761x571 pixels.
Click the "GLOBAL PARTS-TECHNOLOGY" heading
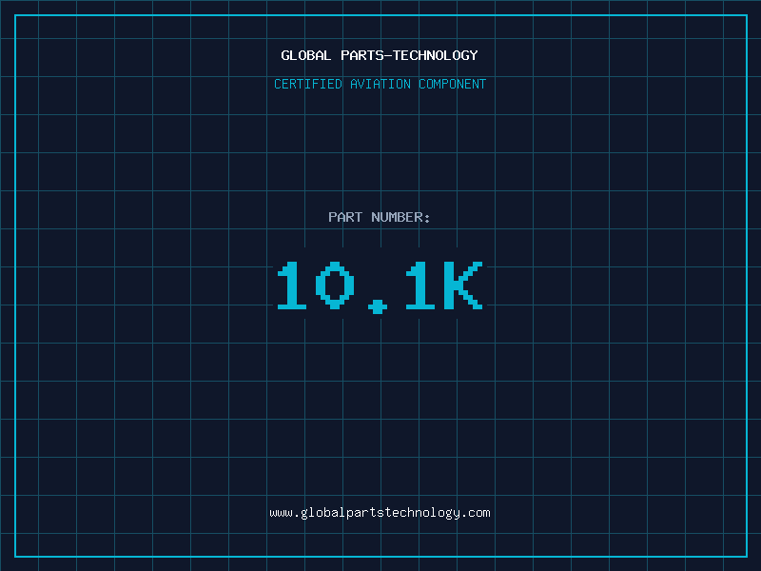point(380,55)
